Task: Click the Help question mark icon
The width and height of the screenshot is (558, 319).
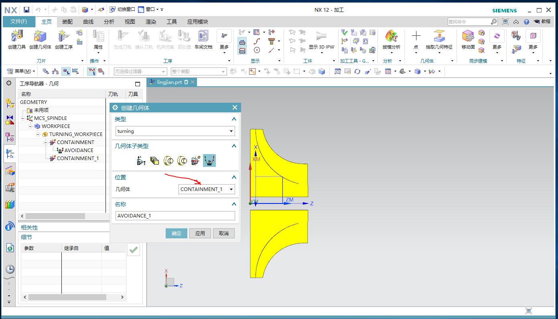Action: (x=526, y=22)
